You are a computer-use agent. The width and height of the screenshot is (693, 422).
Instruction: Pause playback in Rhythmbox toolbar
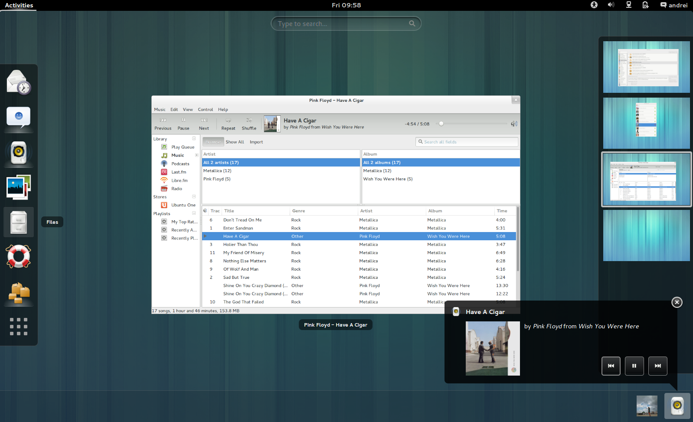coord(183,124)
